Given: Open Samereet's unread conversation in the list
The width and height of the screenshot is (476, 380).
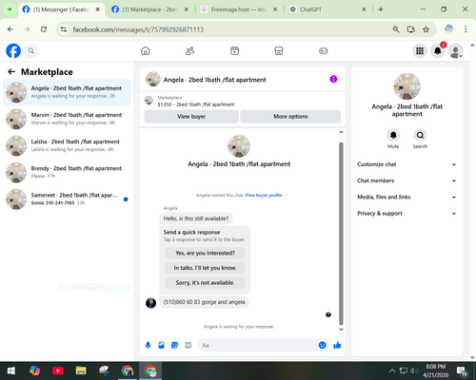Looking at the screenshot, I should 67,199.
